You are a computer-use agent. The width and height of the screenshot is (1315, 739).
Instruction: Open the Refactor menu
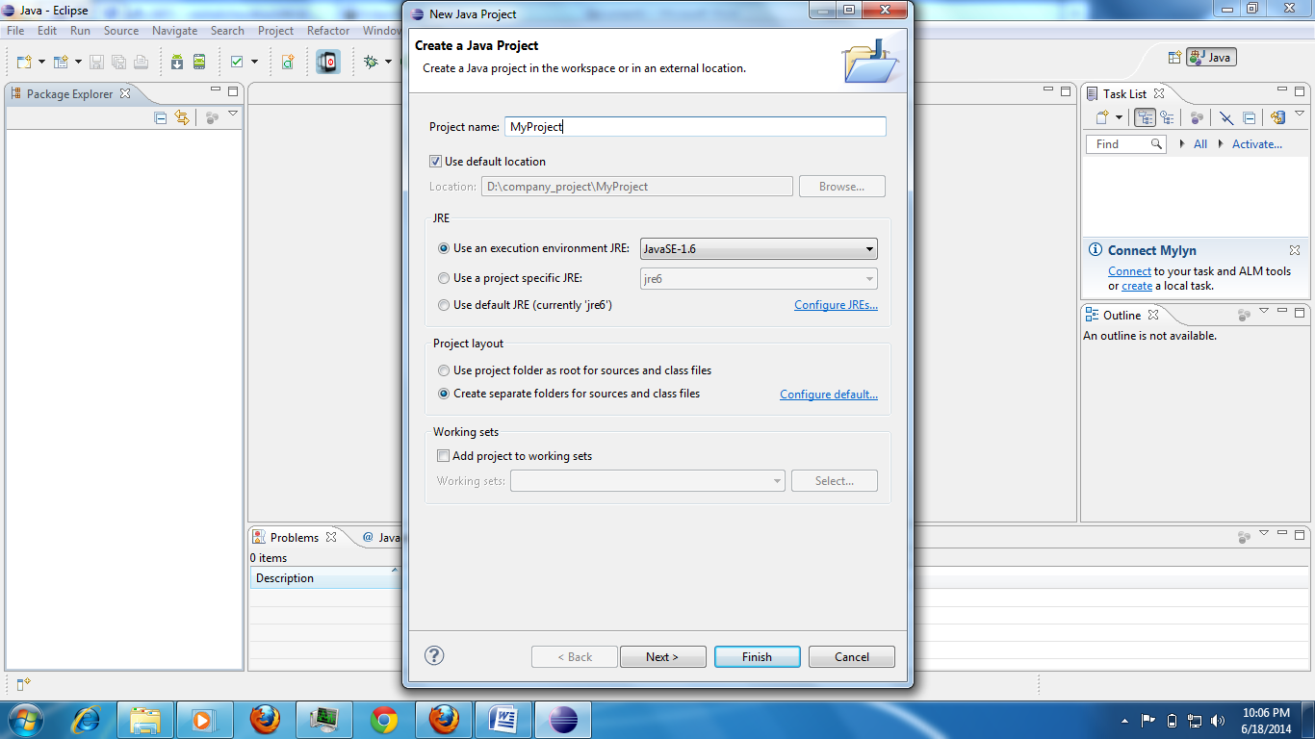tap(328, 31)
